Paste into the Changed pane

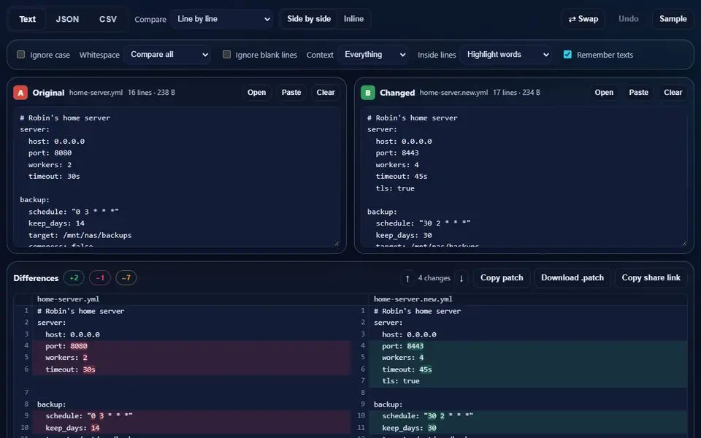click(638, 93)
